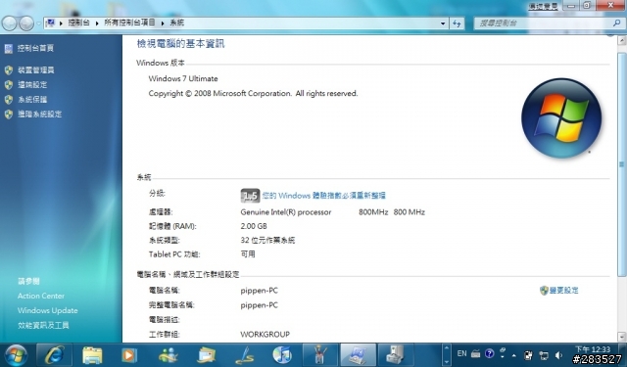Click the search magnifier icon
Screen dimensions: 627x367
coord(616,23)
